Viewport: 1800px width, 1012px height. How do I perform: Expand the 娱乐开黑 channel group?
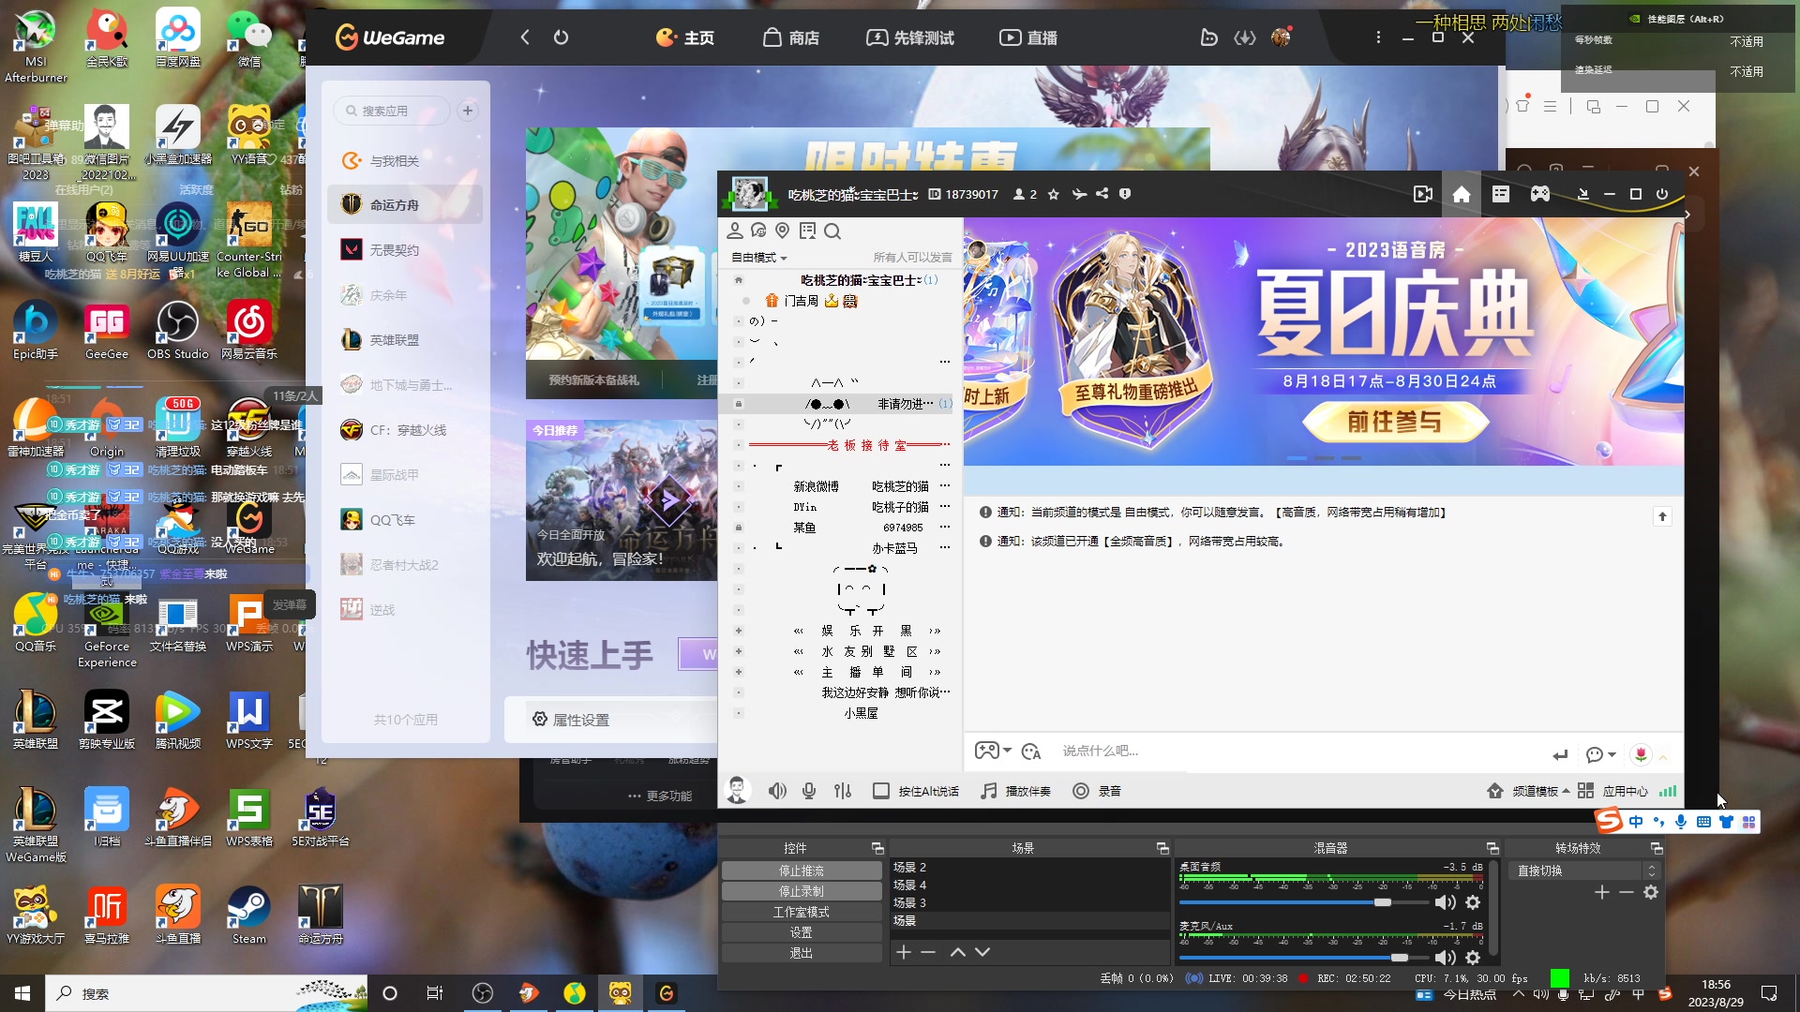click(x=739, y=631)
